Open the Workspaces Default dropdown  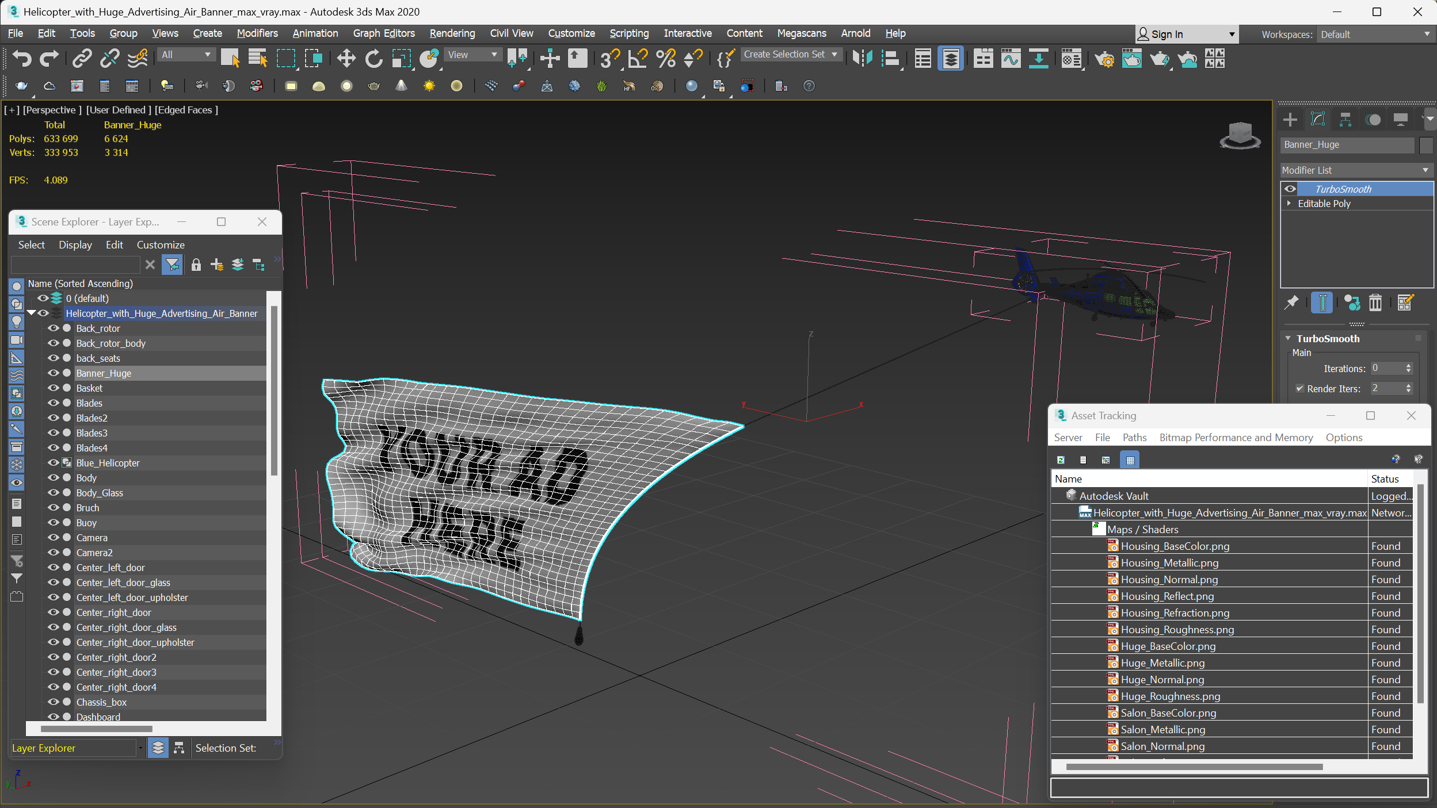point(1375,35)
